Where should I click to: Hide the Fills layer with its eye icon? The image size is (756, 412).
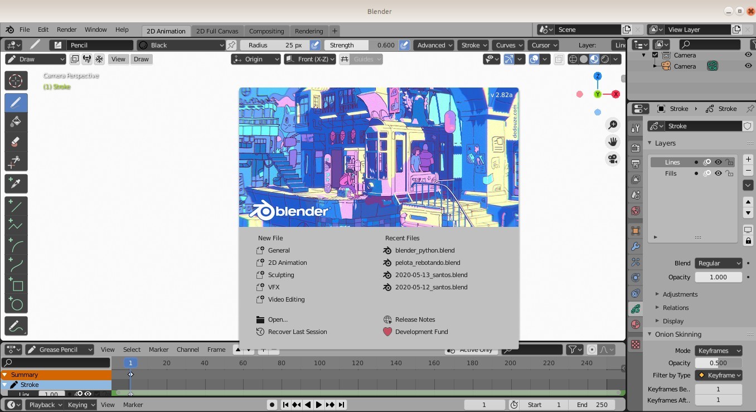click(x=719, y=173)
